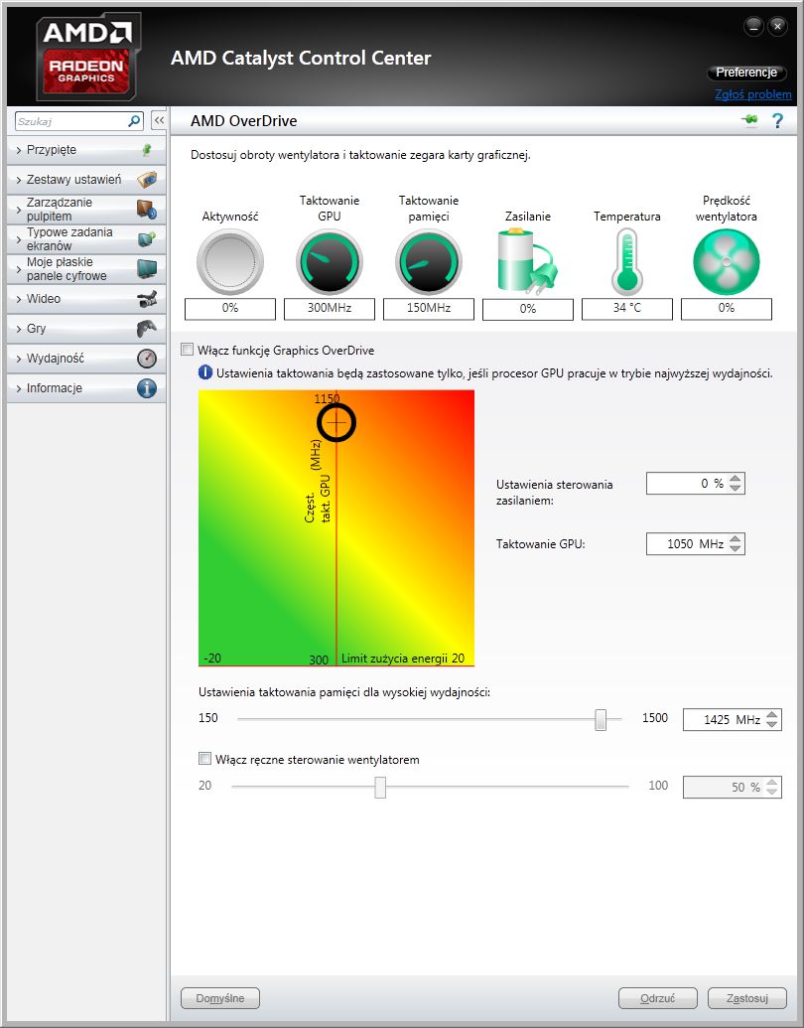
Task: Click the Zestawy ustawień presets icon
Action: click(x=147, y=180)
